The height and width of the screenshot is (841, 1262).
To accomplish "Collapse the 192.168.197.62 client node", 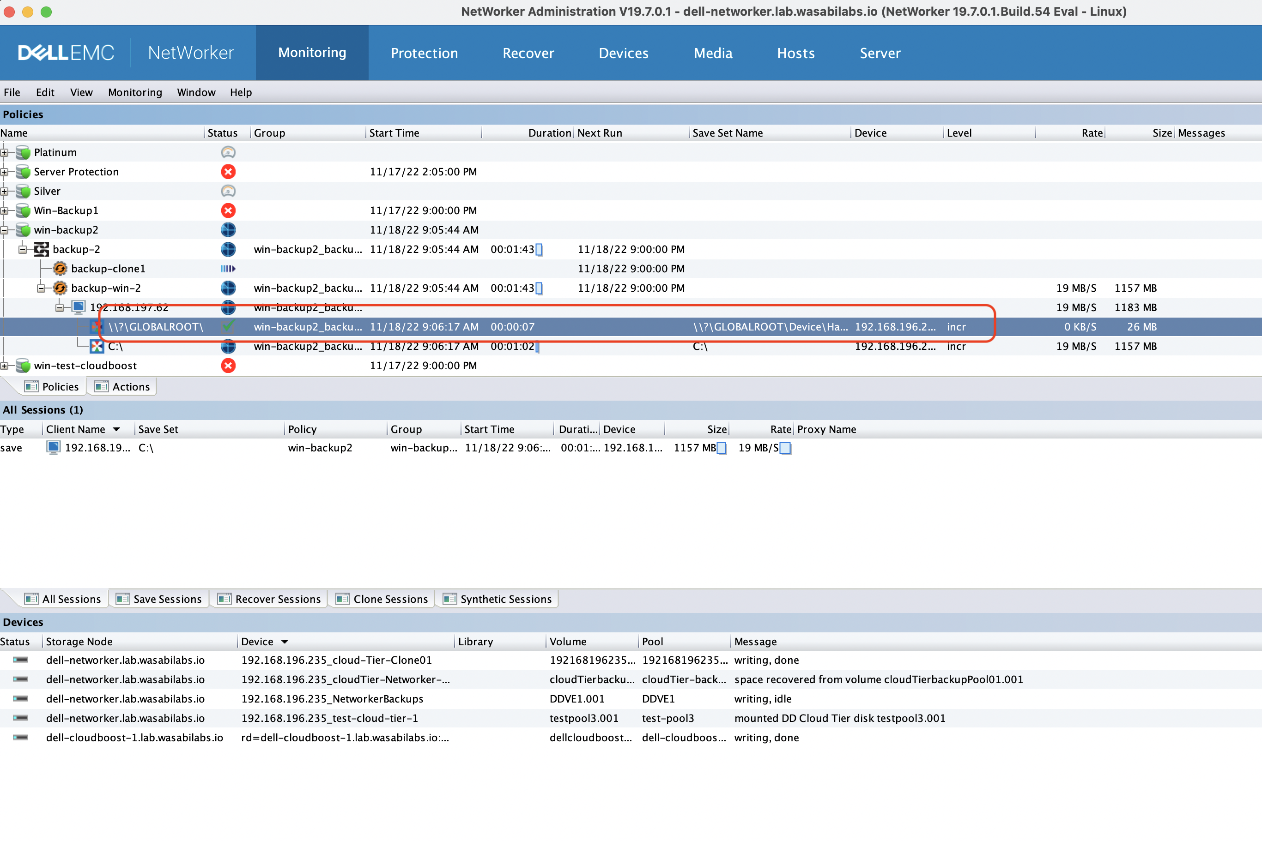I will click(60, 307).
